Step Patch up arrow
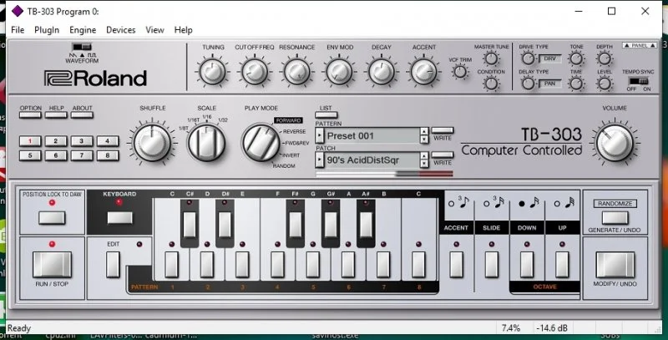The height and width of the screenshot is (340, 668). (424, 156)
